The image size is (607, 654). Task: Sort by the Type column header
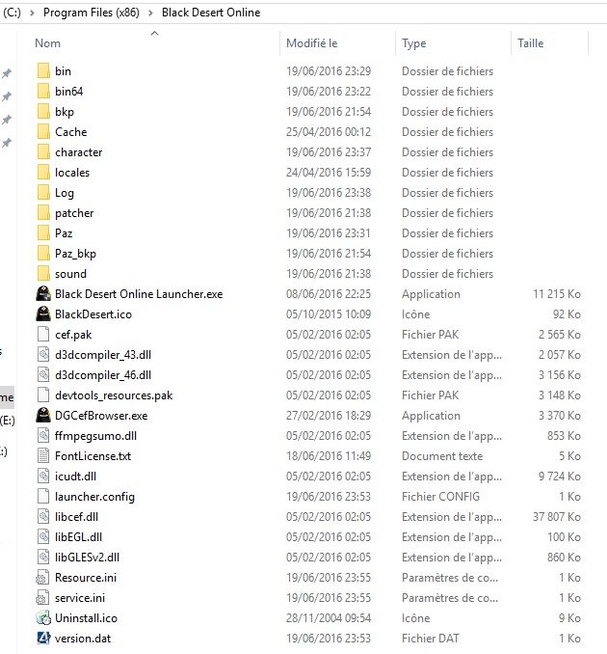tap(414, 43)
